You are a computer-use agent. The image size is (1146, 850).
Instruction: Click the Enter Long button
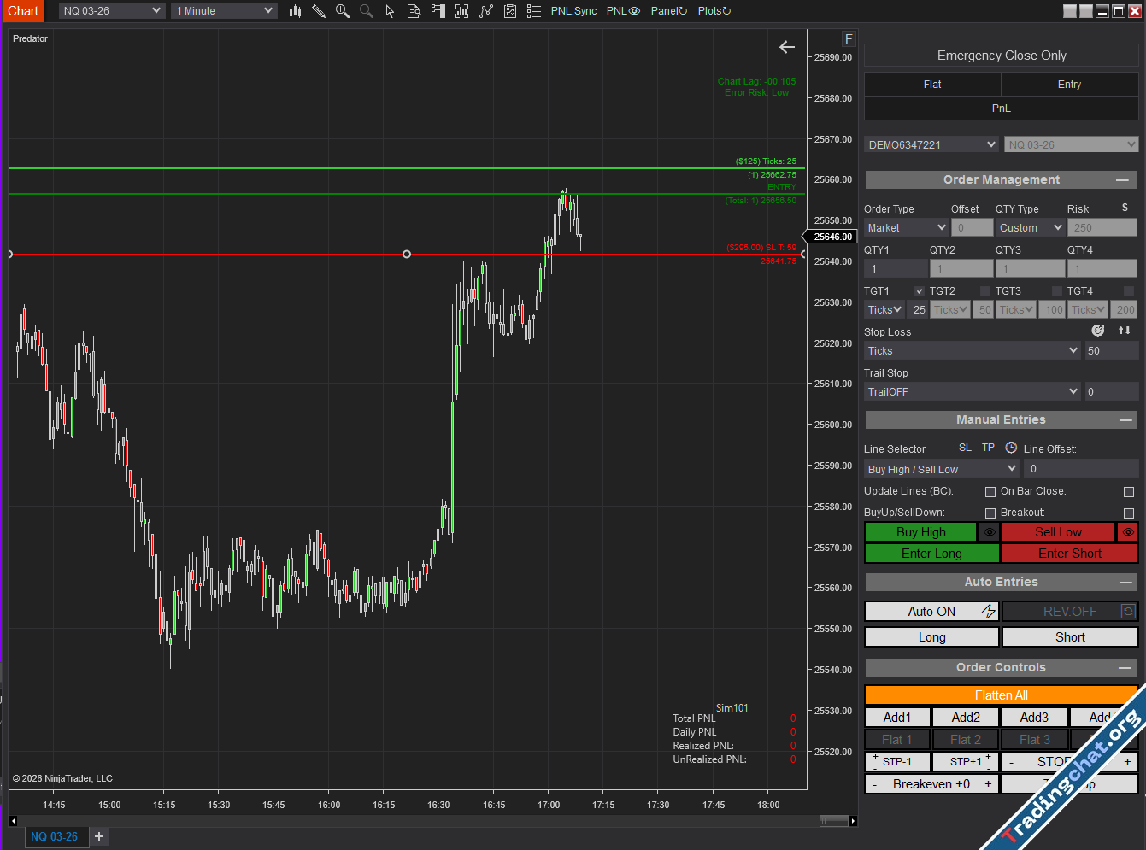pyautogui.click(x=931, y=554)
